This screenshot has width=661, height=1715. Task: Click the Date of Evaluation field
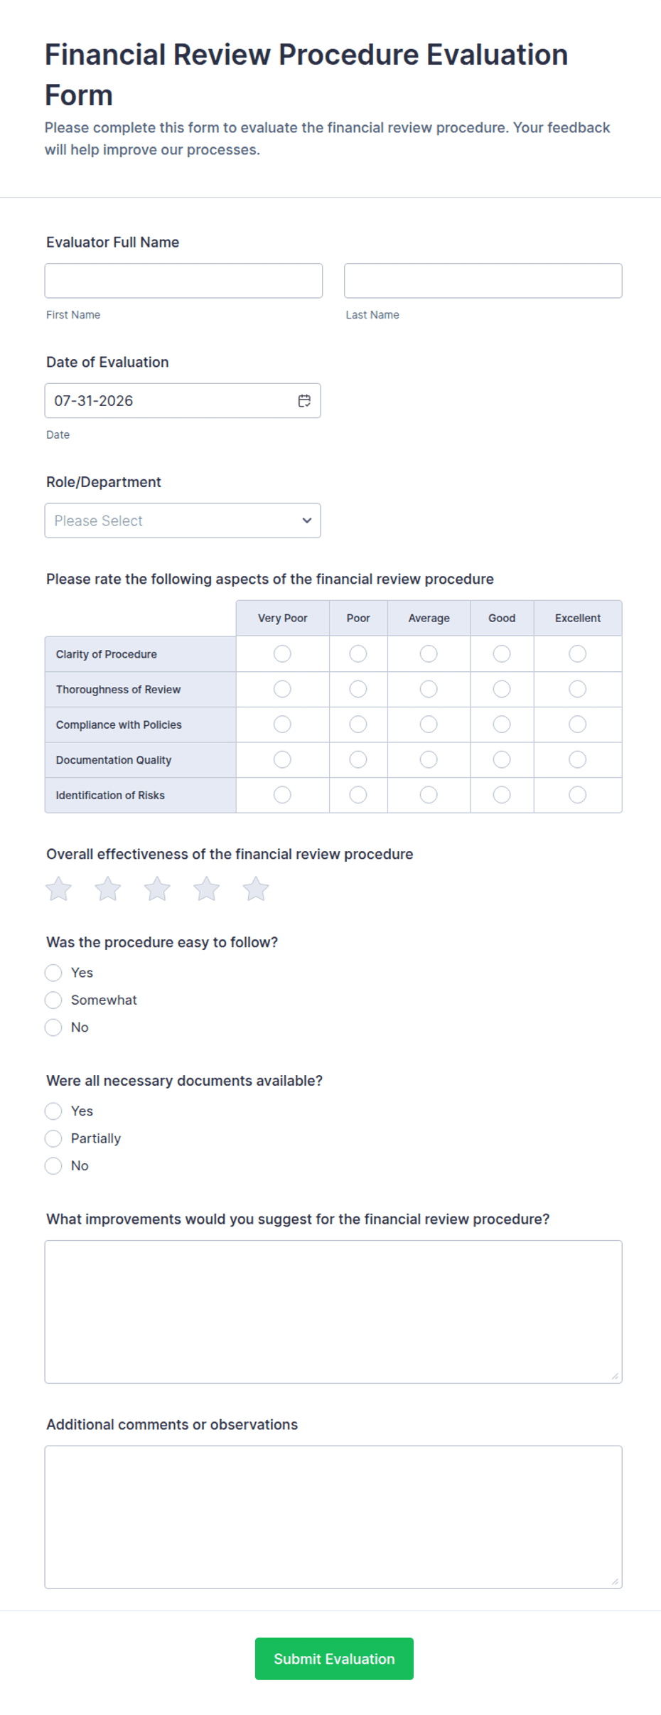click(x=183, y=401)
